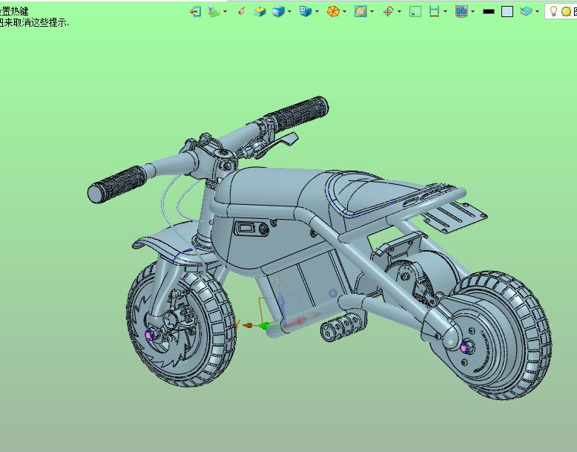Toggle the small green square frame icon

pos(415,11)
